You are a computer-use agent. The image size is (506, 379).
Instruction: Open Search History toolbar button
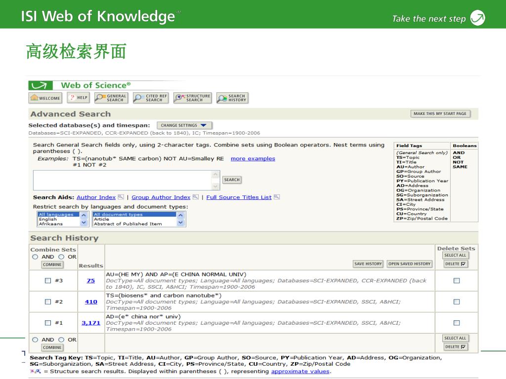coord(232,98)
